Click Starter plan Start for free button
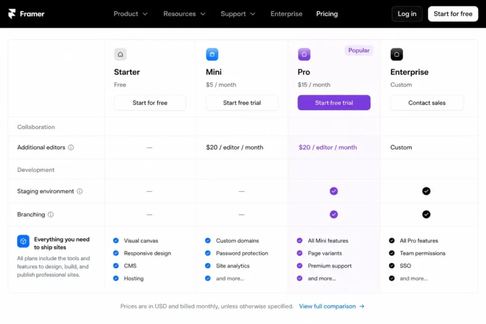 click(x=150, y=103)
